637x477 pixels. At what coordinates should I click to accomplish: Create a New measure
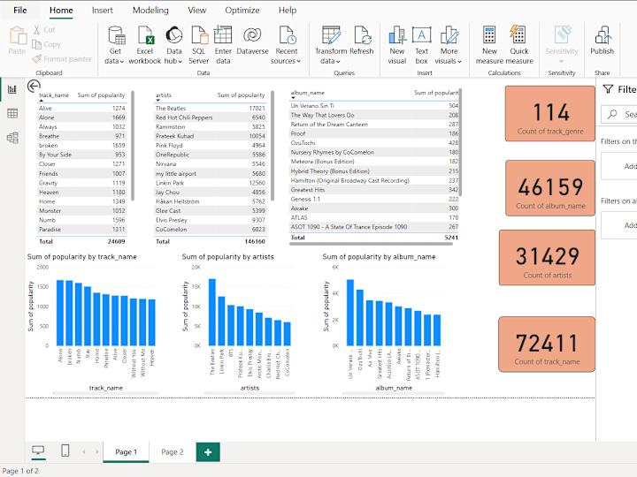pyautogui.click(x=489, y=45)
